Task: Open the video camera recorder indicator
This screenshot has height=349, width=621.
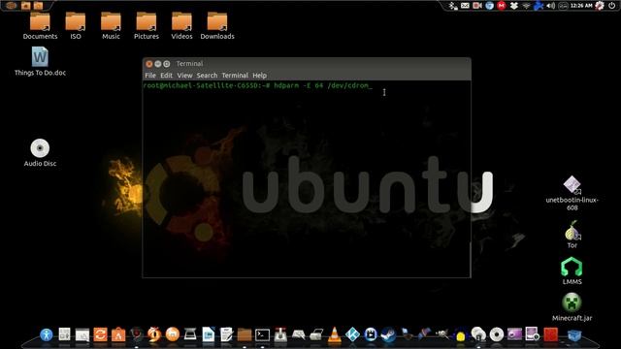Action: [x=476, y=6]
